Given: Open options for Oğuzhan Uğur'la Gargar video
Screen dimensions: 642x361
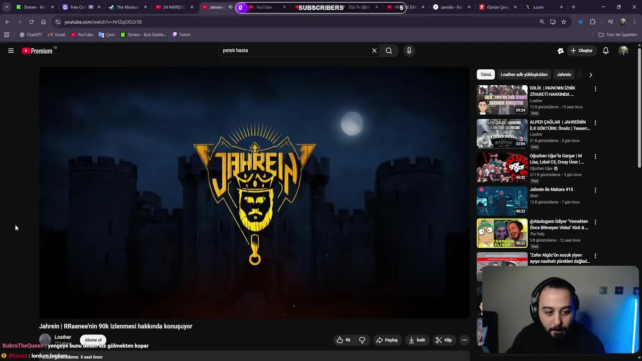Looking at the screenshot, I should pos(595,156).
